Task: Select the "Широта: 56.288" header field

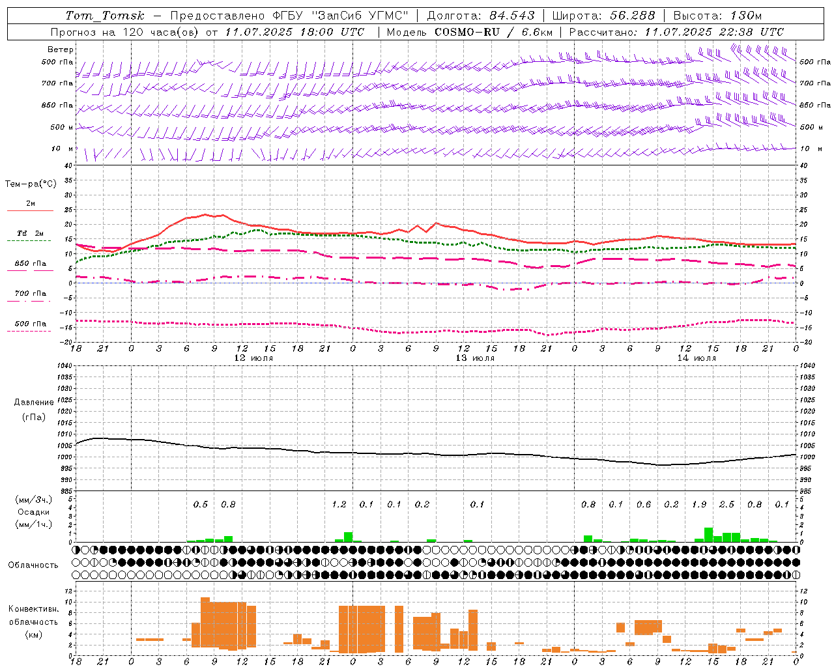Action: click(604, 16)
